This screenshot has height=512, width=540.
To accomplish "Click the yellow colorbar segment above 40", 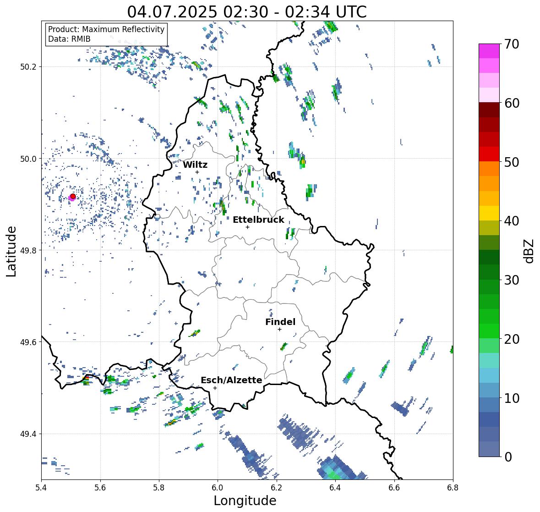I will click(x=489, y=213).
